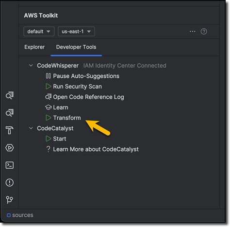Open the Terminal tool window icon

tap(10, 165)
